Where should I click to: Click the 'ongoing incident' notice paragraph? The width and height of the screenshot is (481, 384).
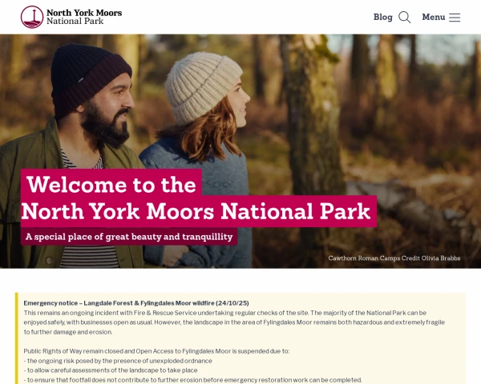[234, 322]
